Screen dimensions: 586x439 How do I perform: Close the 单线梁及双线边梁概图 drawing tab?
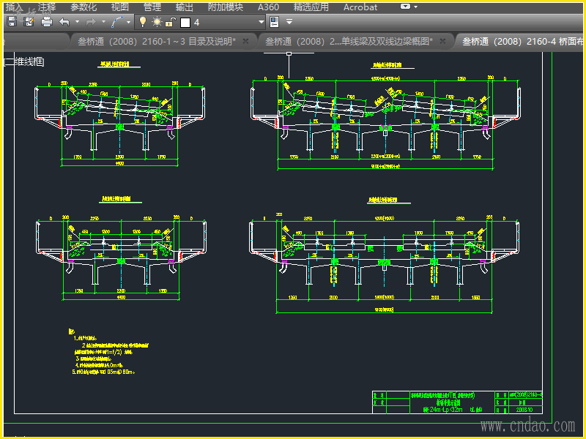coord(444,42)
